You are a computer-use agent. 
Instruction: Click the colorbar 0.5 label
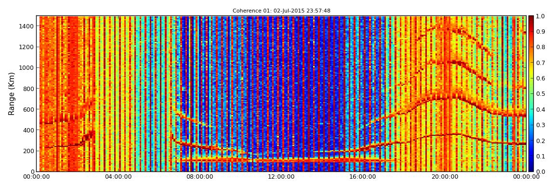540,94
